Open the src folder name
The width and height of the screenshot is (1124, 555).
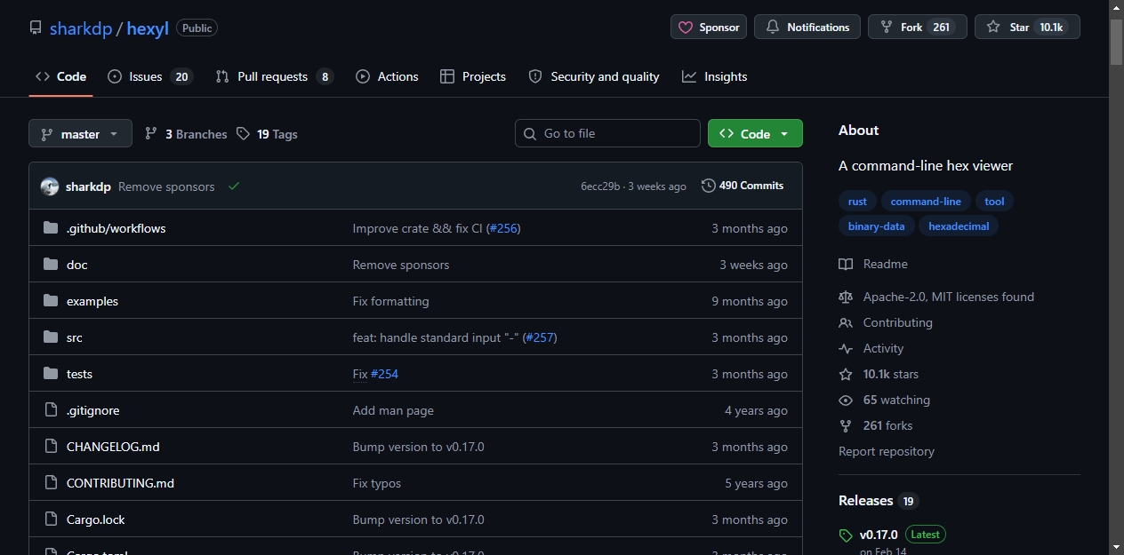(x=75, y=337)
